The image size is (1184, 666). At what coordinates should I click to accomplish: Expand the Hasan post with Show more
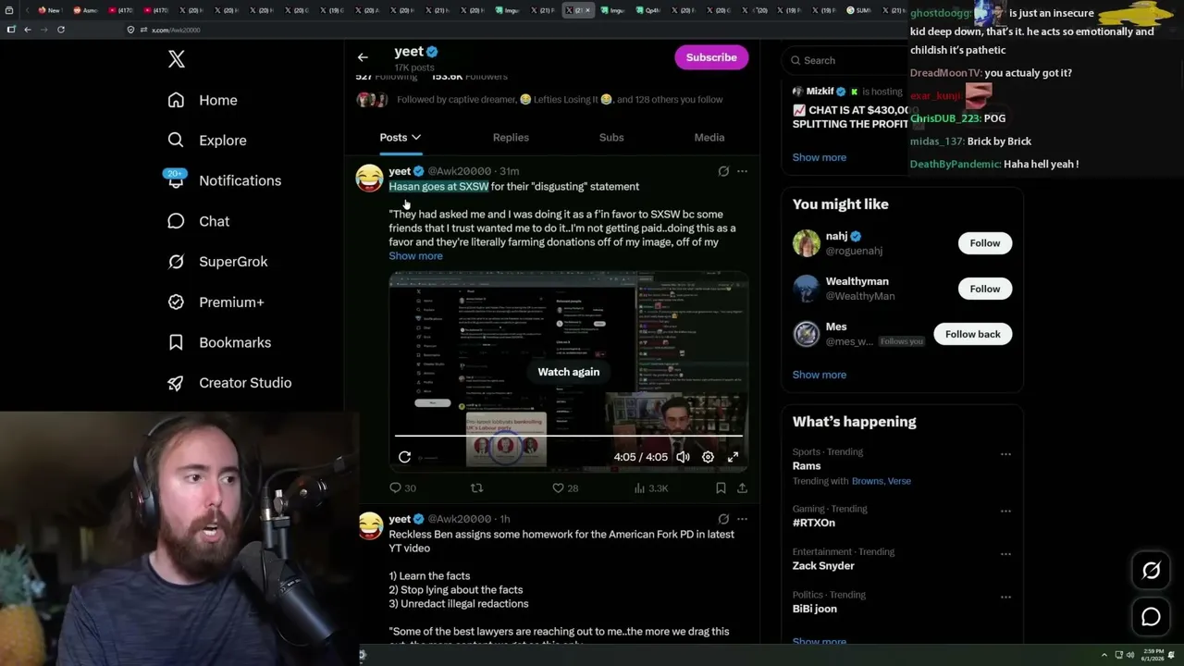[415, 256]
